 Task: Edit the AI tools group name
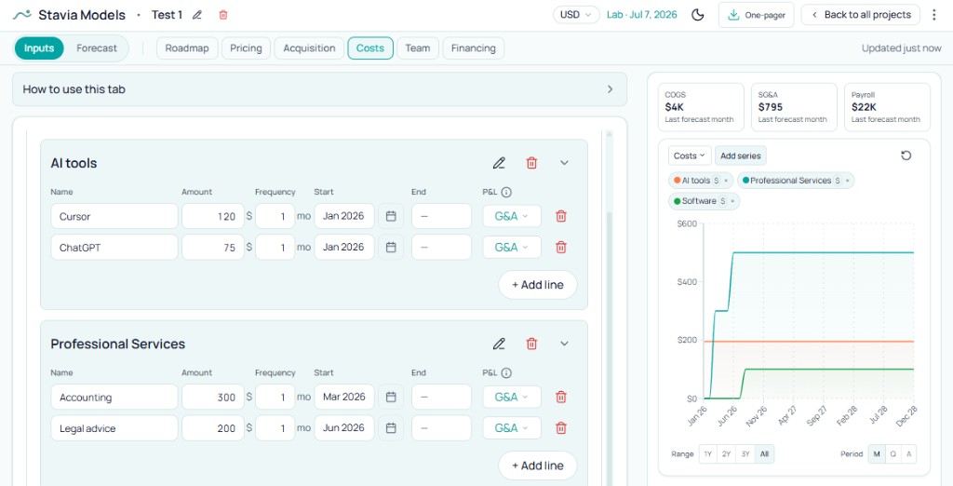pyautogui.click(x=499, y=163)
